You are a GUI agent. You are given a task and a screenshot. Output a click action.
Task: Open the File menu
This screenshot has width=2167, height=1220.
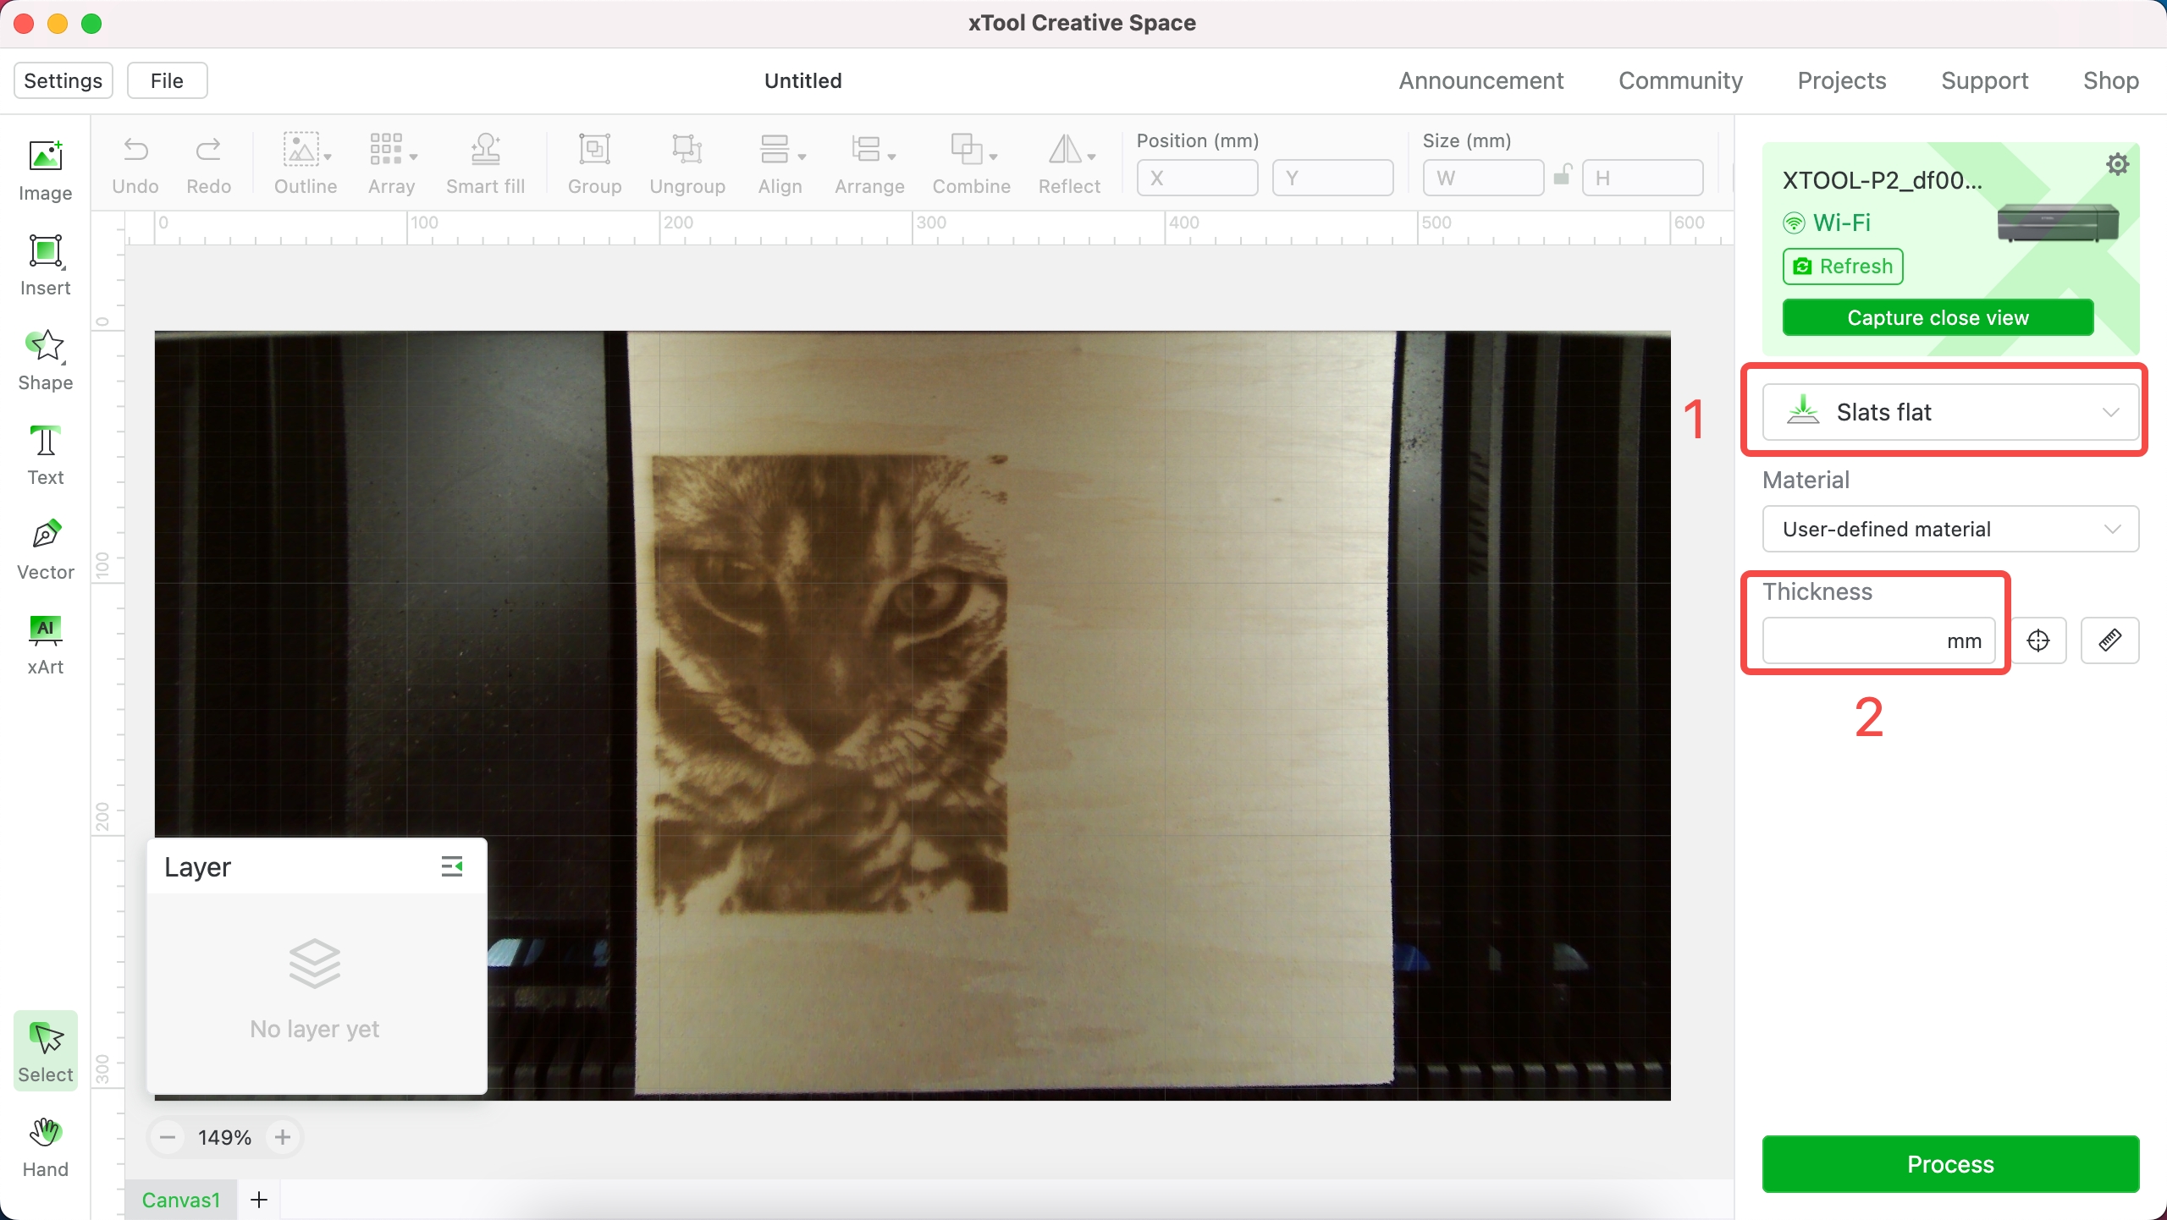[167, 80]
